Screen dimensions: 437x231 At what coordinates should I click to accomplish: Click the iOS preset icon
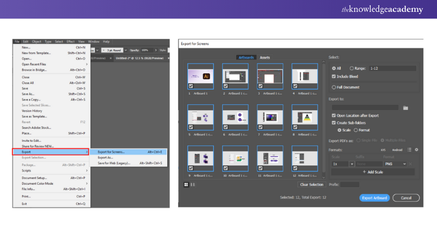tap(383, 150)
